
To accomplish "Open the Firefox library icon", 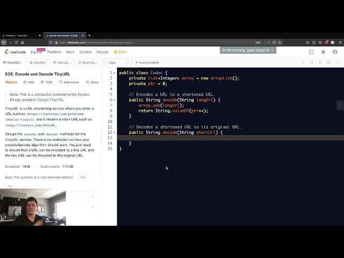I will click(308, 42).
